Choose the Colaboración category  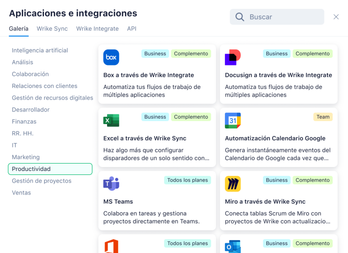(x=30, y=74)
